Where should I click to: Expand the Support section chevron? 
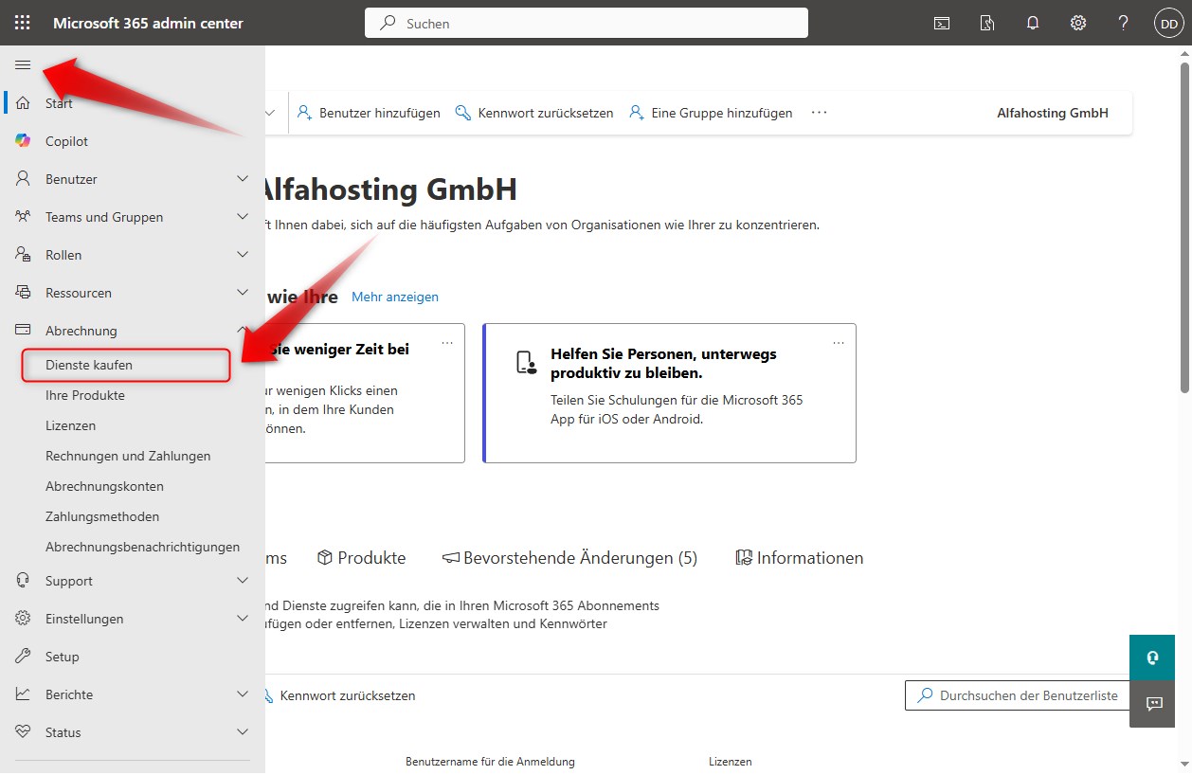243,581
